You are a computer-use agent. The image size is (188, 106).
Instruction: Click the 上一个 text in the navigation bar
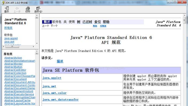[x=45, y=26]
